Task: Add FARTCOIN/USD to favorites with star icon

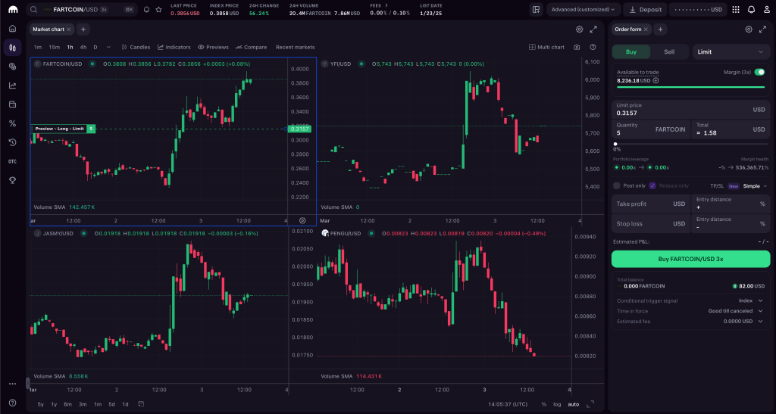Action: pyautogui.click(x=158, y=10)
